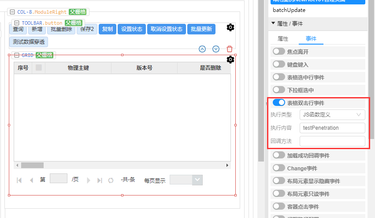The height and width of the screenshot is (218, 375).
Task: Open the 每页显示 page size dropdown
Action: tap(186, 180)
